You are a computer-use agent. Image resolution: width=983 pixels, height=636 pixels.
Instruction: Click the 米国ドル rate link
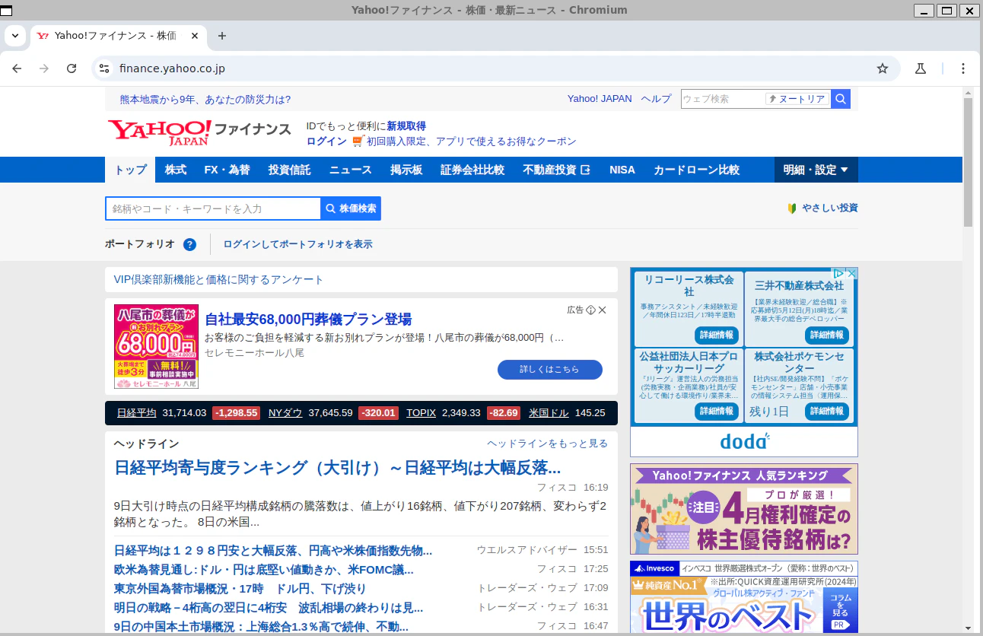(549, 413)
